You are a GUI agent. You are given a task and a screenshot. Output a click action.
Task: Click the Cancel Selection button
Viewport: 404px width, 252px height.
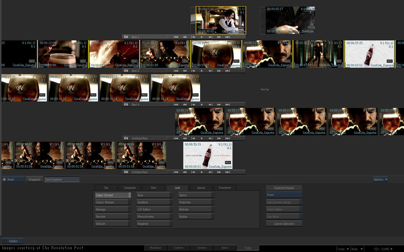(284, 224)
